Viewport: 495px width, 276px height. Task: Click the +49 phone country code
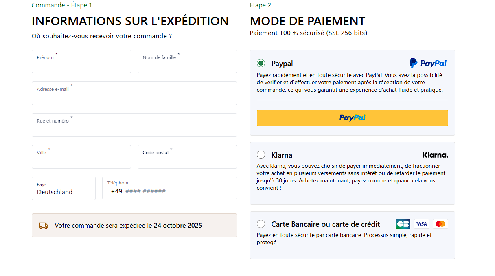pyautogui.click(x=116, y=191)
